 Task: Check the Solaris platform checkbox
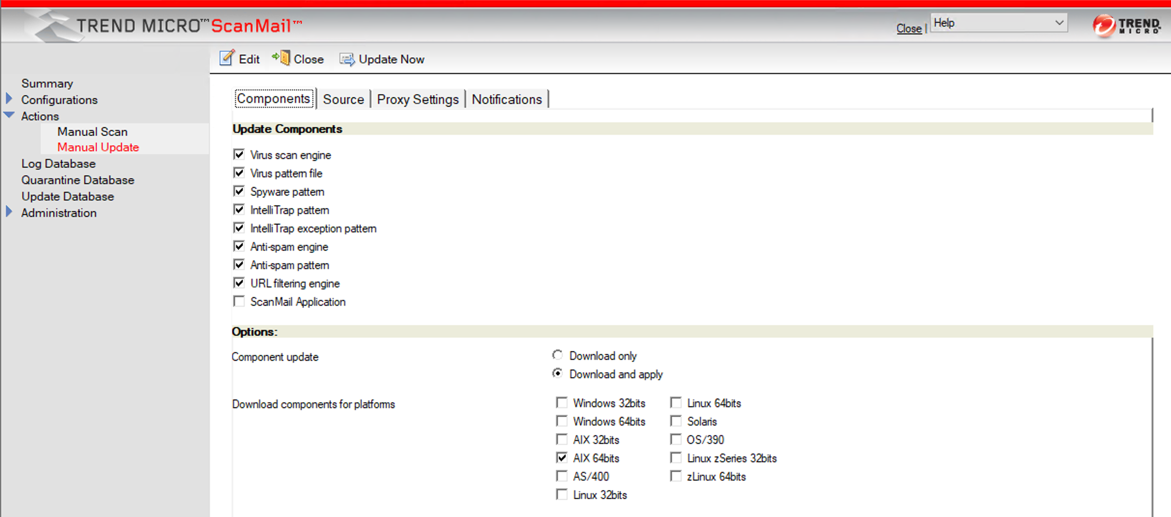pos(675,421)
